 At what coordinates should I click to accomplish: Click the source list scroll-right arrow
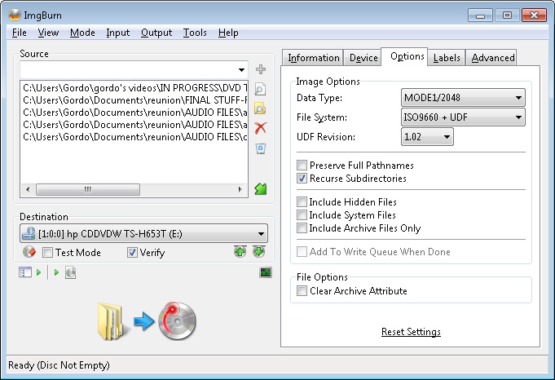(x=240, y=189)
